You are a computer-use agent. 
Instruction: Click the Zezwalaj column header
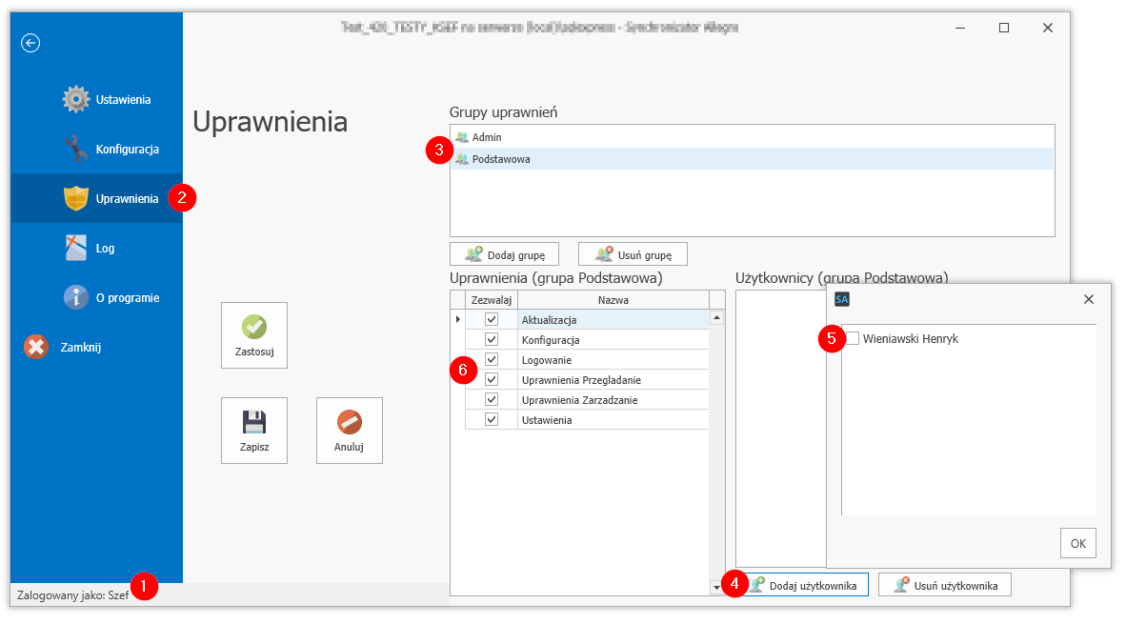click(492, 300)
